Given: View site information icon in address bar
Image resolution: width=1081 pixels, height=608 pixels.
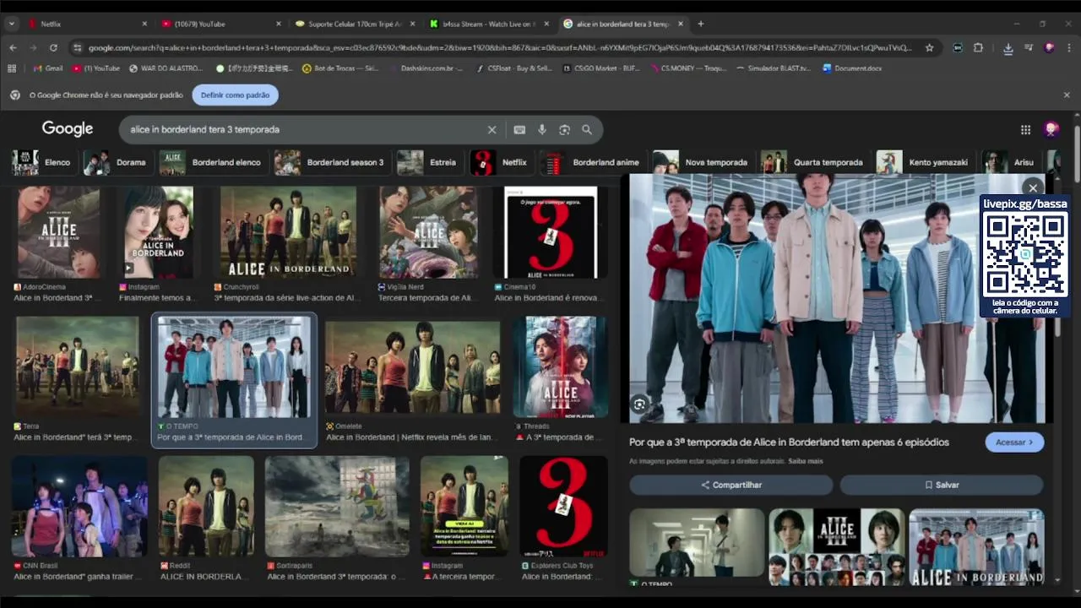Looking at the screenshot, I should [77, 48].
